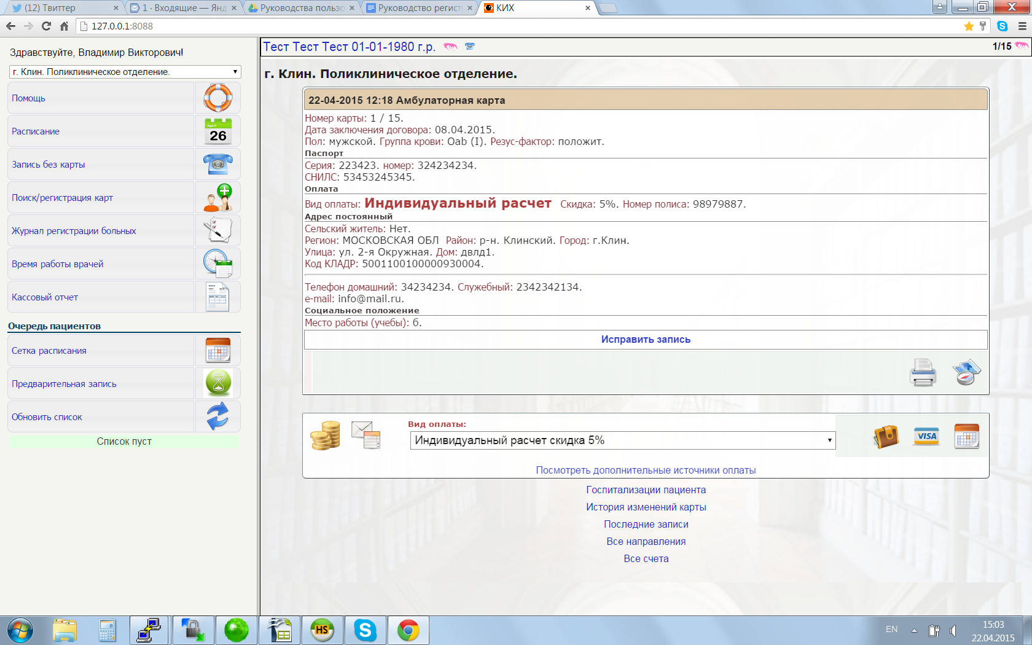Image resolution: width=1032 pixels, height=645 pixels.
Task: Expand the department selector г. Клин dropdown
Action: click(x=125, y=72)
